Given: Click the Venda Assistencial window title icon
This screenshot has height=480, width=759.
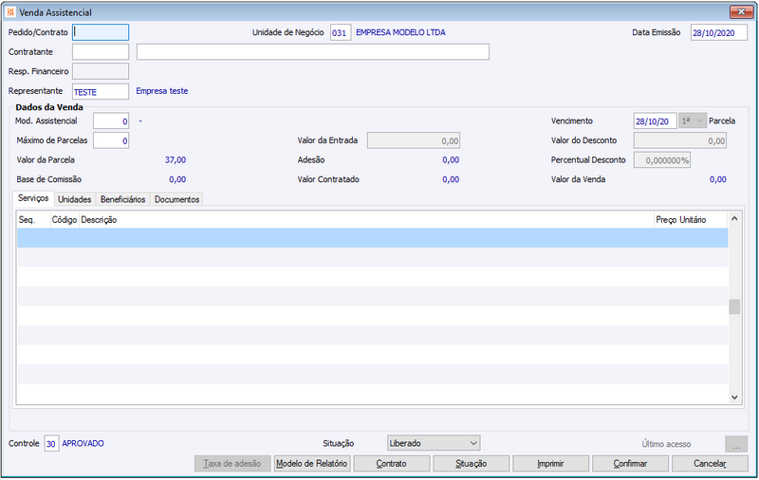Looking at the screenshot, I should click(10, 12).
